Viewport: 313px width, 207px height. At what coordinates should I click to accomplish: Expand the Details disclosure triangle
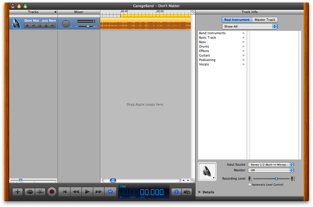click(200, 192)
